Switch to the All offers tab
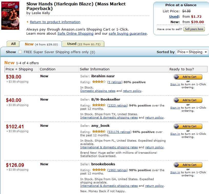The image size is (209, 194). (13, 44)
